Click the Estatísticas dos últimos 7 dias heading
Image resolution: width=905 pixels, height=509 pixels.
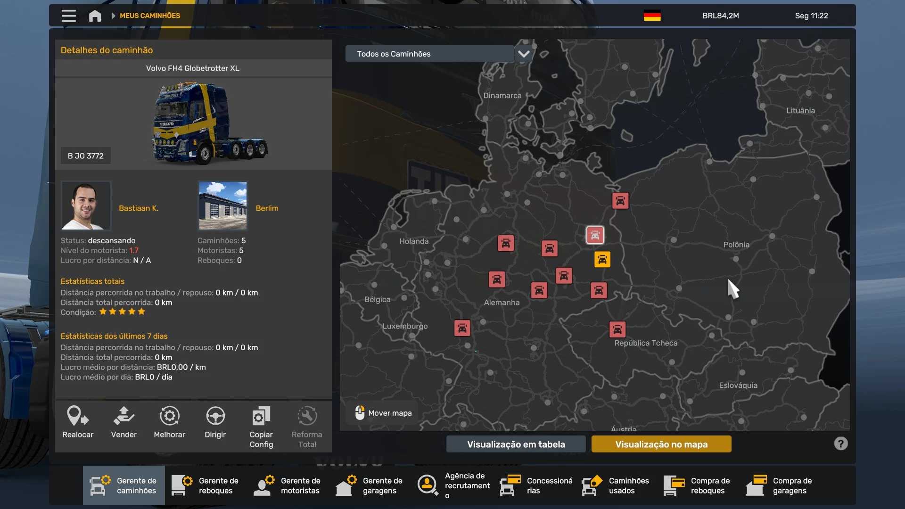[114, 336]
